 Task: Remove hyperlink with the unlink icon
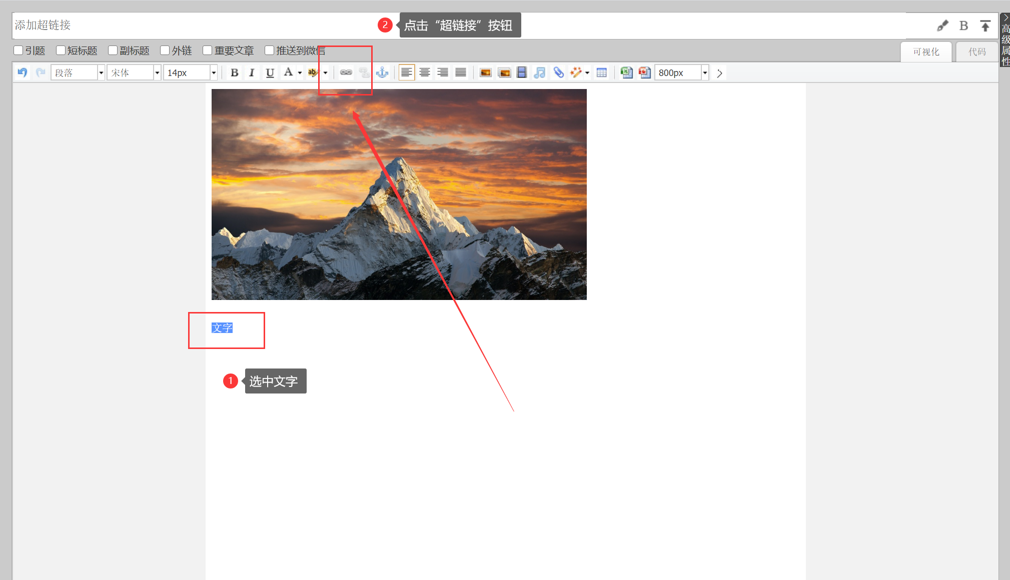pos(364,72)
